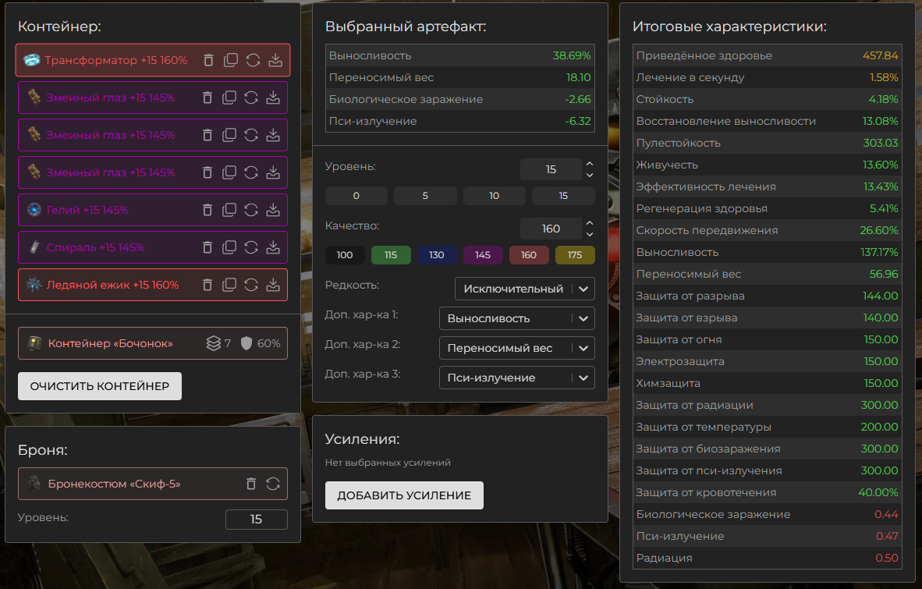
Task: Increase Качество with up arrow
Action: (x=590, y=223)
